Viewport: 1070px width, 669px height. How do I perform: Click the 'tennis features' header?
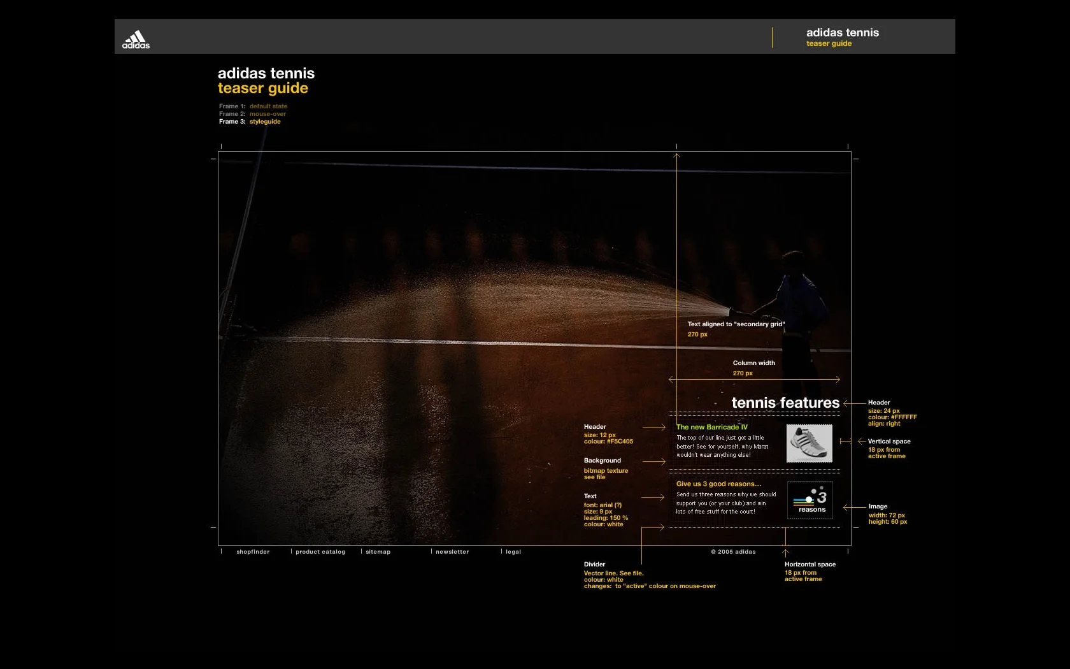pyautogui.click(x=785, y=403)
